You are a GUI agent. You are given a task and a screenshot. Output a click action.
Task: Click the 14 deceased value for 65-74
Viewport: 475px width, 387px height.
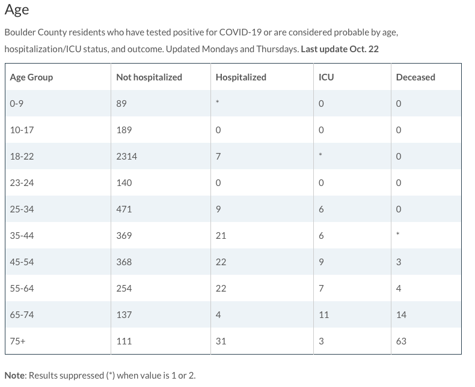[x=401, y=315]
